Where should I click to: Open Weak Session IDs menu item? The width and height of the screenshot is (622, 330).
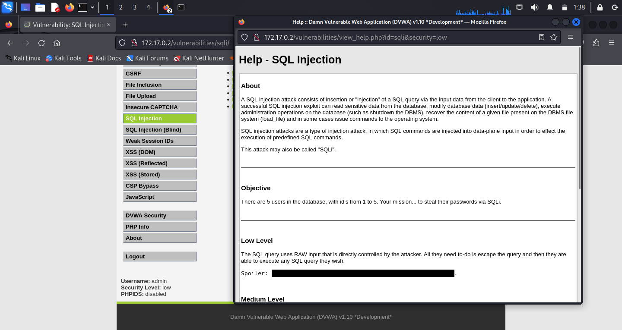click(x=160, y=141)
